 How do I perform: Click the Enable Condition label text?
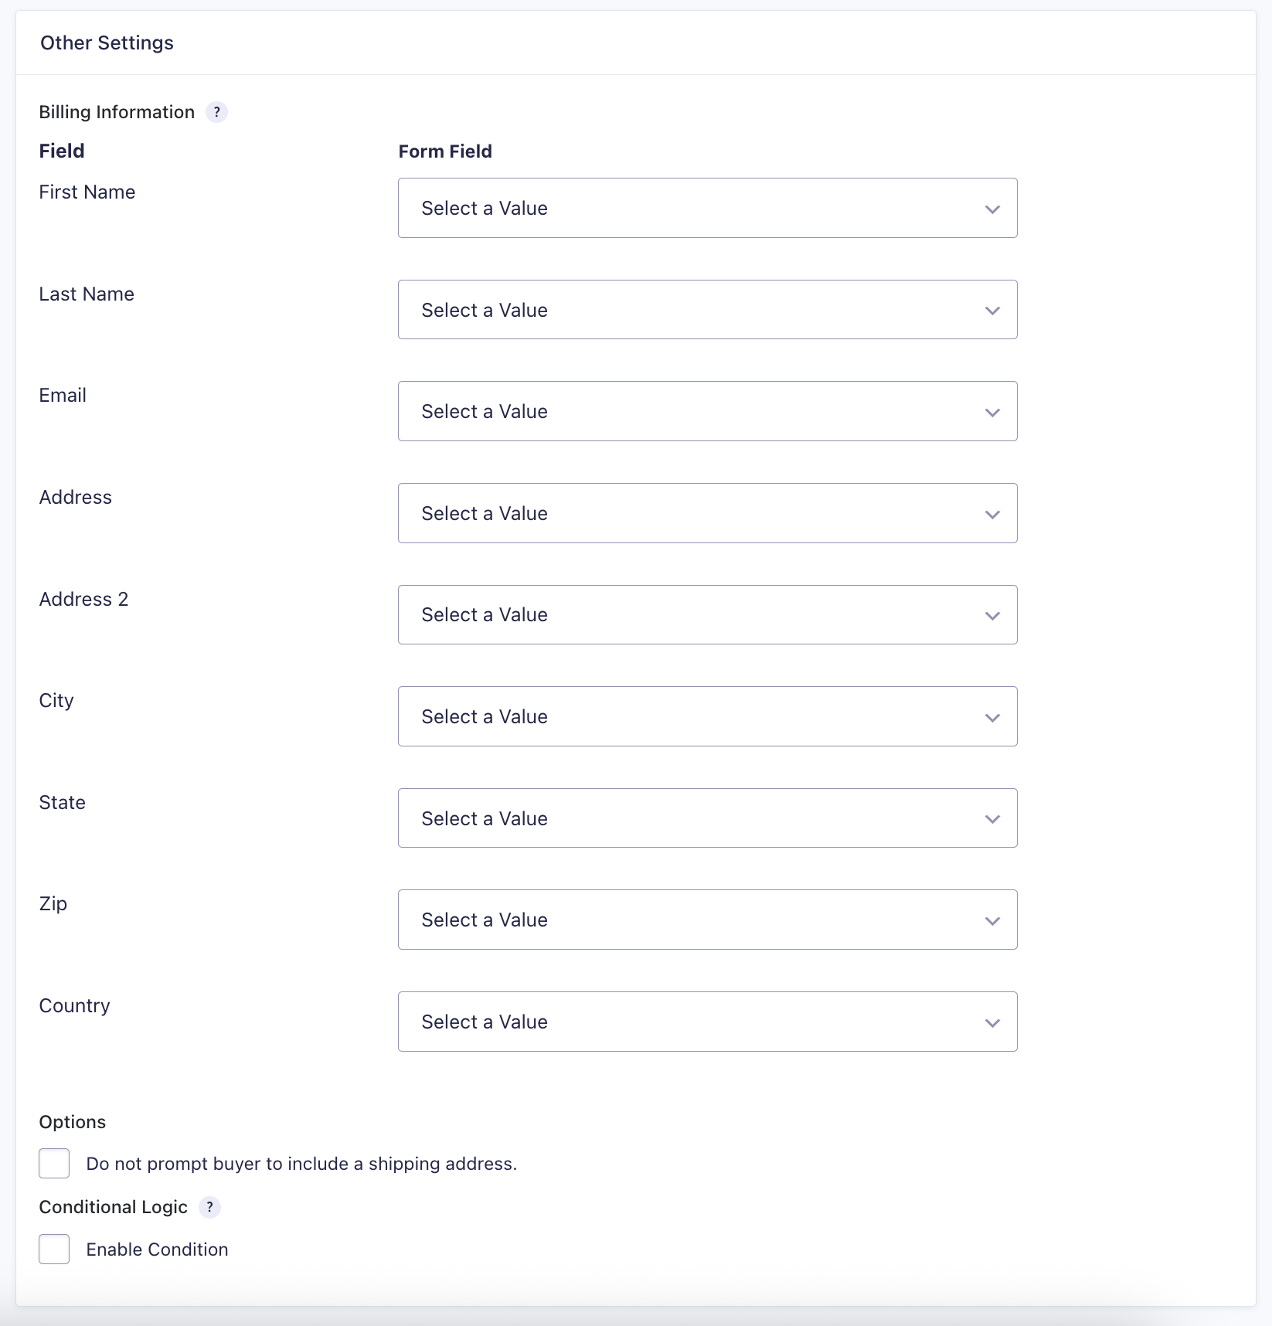pos(157,1249)
